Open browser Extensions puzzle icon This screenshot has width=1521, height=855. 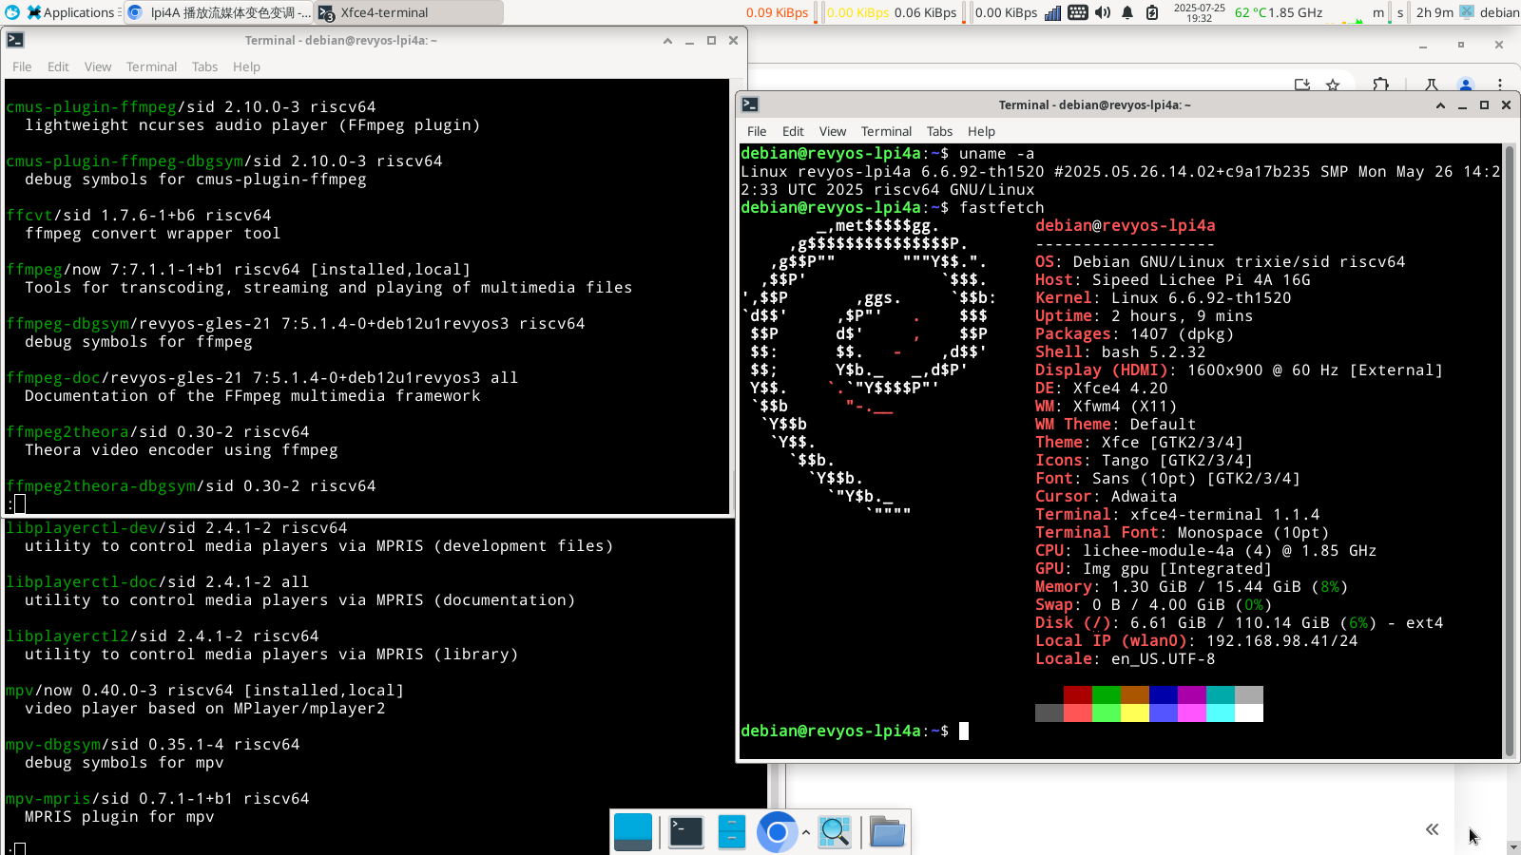pyautogui.click(x=1380, y=85)
